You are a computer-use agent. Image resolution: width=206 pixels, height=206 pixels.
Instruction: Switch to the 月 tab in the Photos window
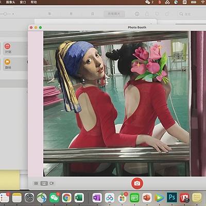[x=71, y=14]
